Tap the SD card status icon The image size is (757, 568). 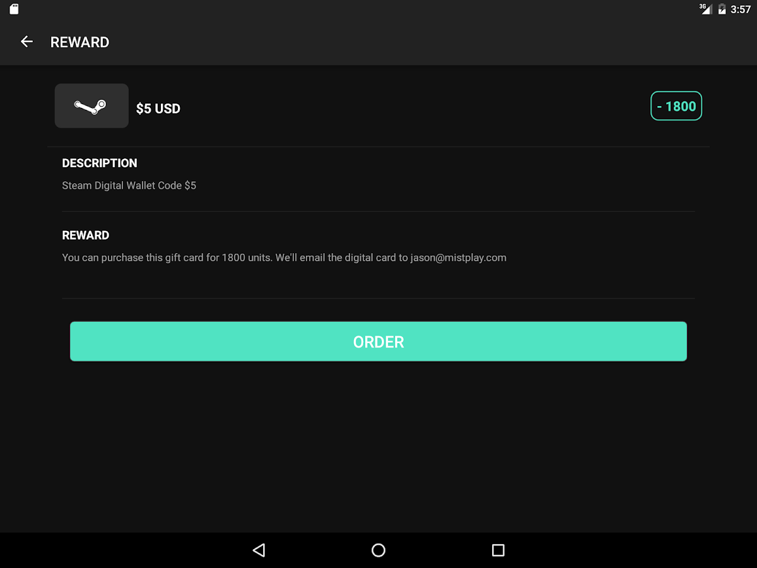[x=14, y=9]
